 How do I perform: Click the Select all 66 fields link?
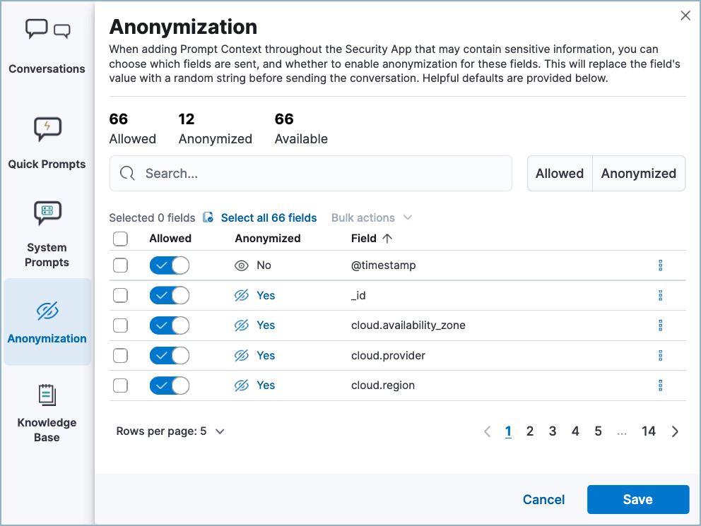point(269,217)
